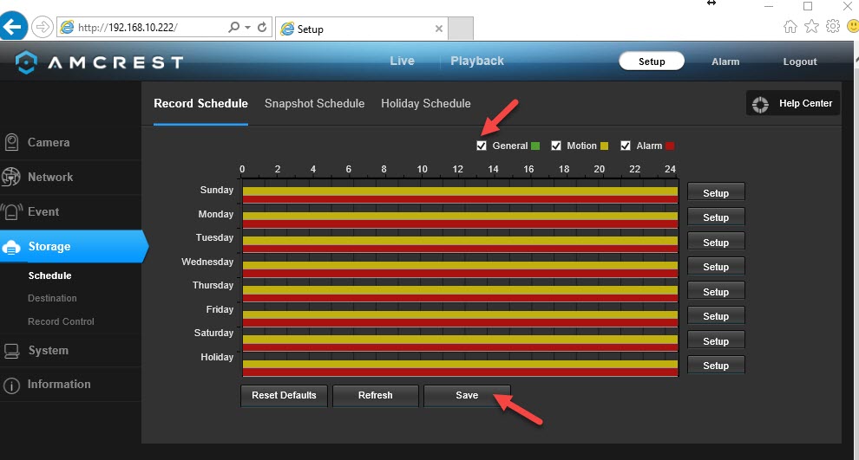Select Schedule under Storage
Image resolution: width=859 pixels, height=460 pixels.
point(49,275)
